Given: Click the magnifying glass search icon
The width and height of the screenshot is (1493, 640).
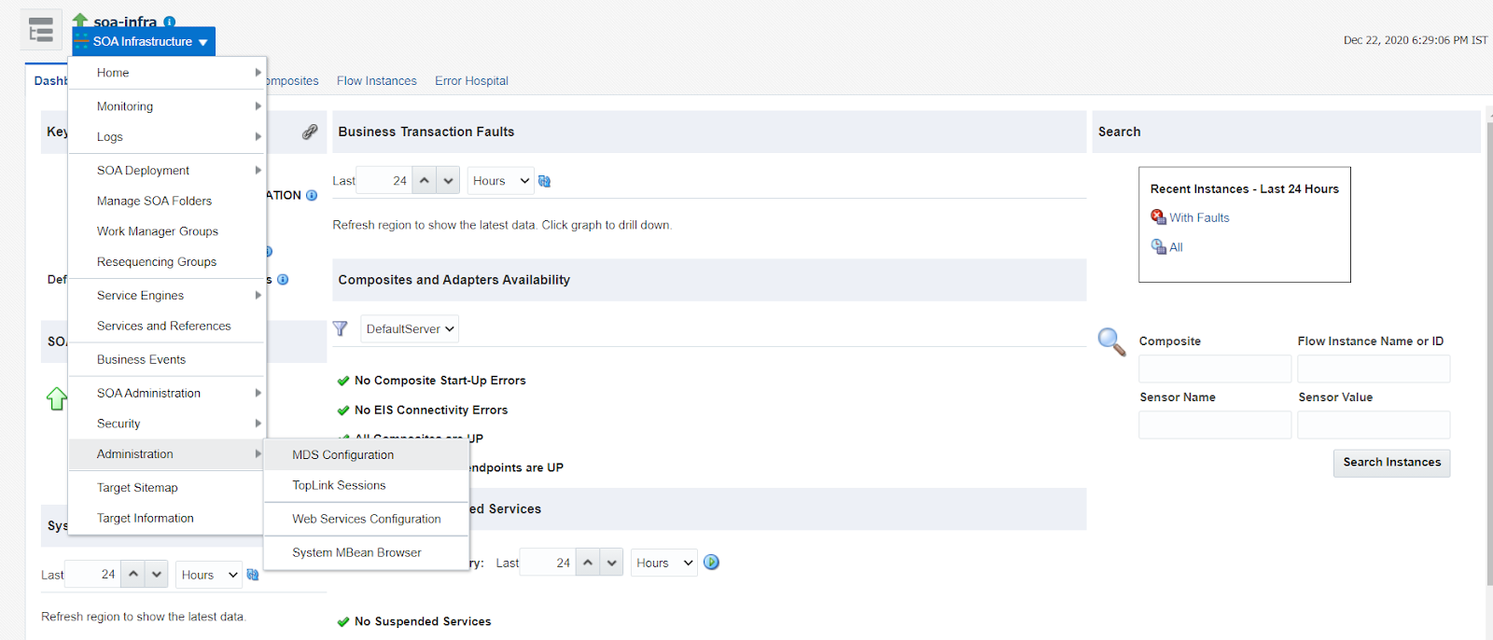Looking at the screenshot, I should point(1110,341).
